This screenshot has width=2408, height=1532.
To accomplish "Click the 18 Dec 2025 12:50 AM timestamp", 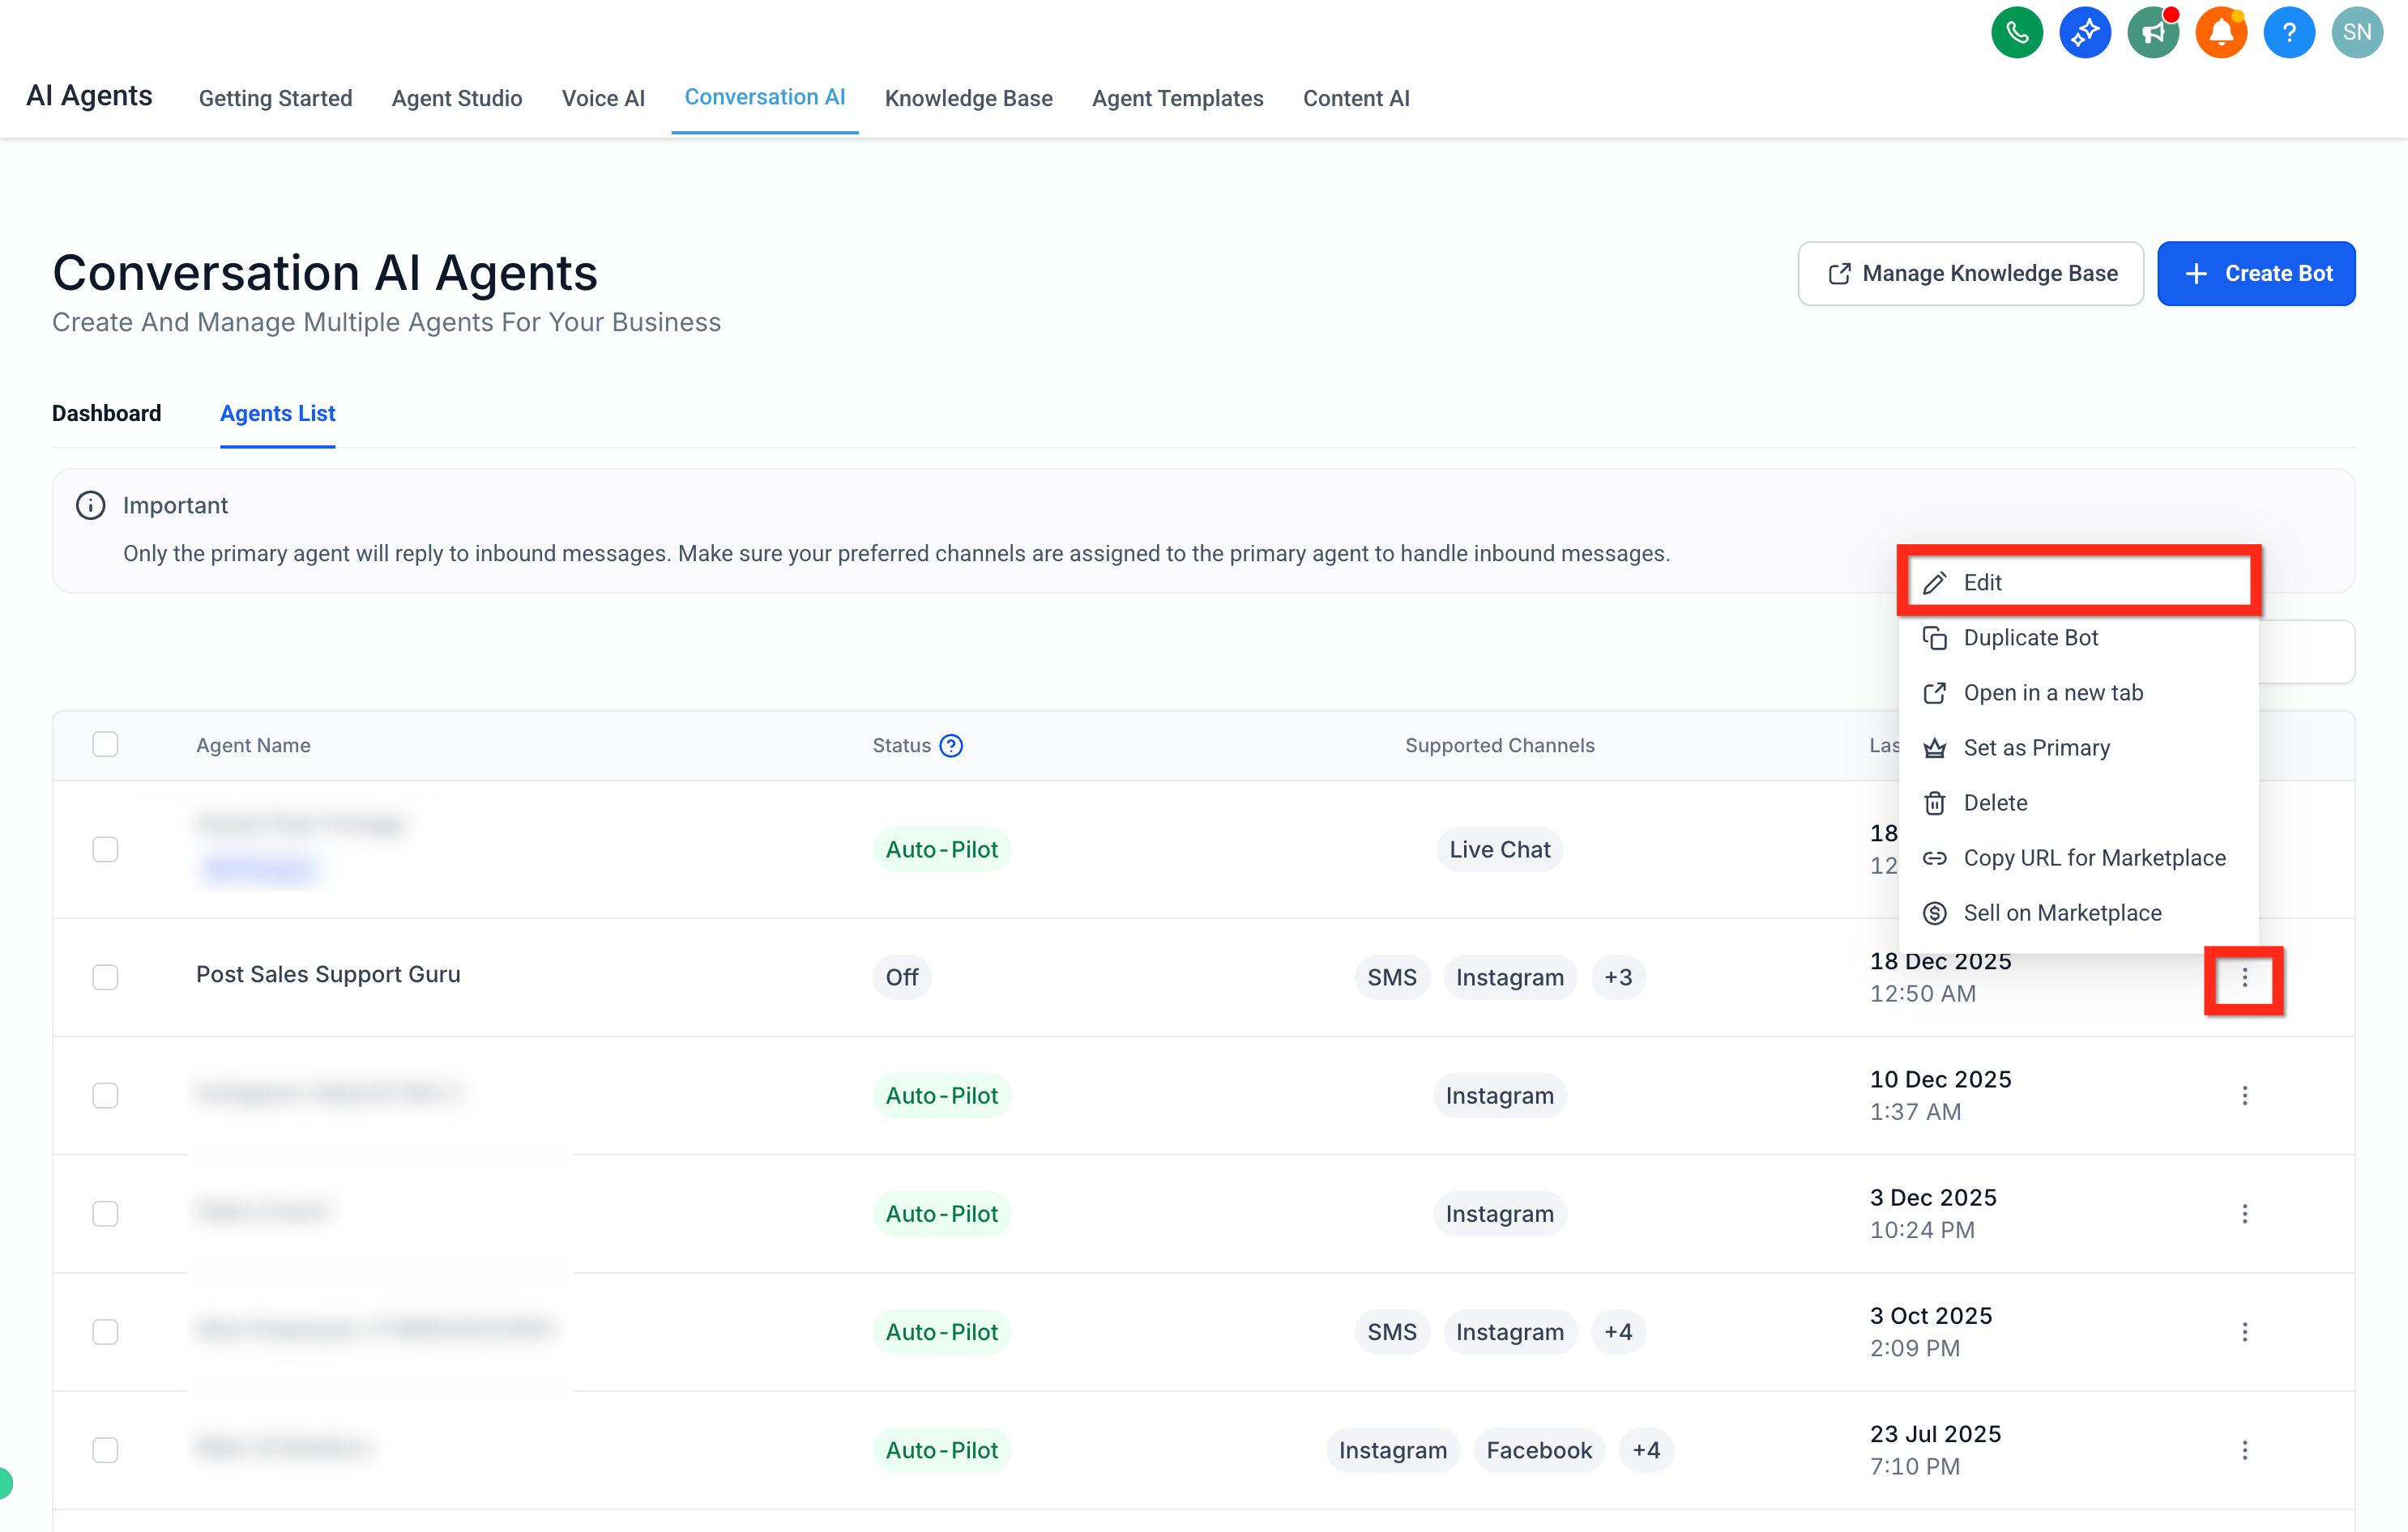I will [1940, 977].
